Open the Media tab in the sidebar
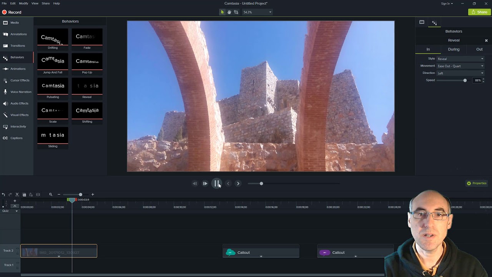The height and width of the screenshot is (277, 492). pos(17,23)
